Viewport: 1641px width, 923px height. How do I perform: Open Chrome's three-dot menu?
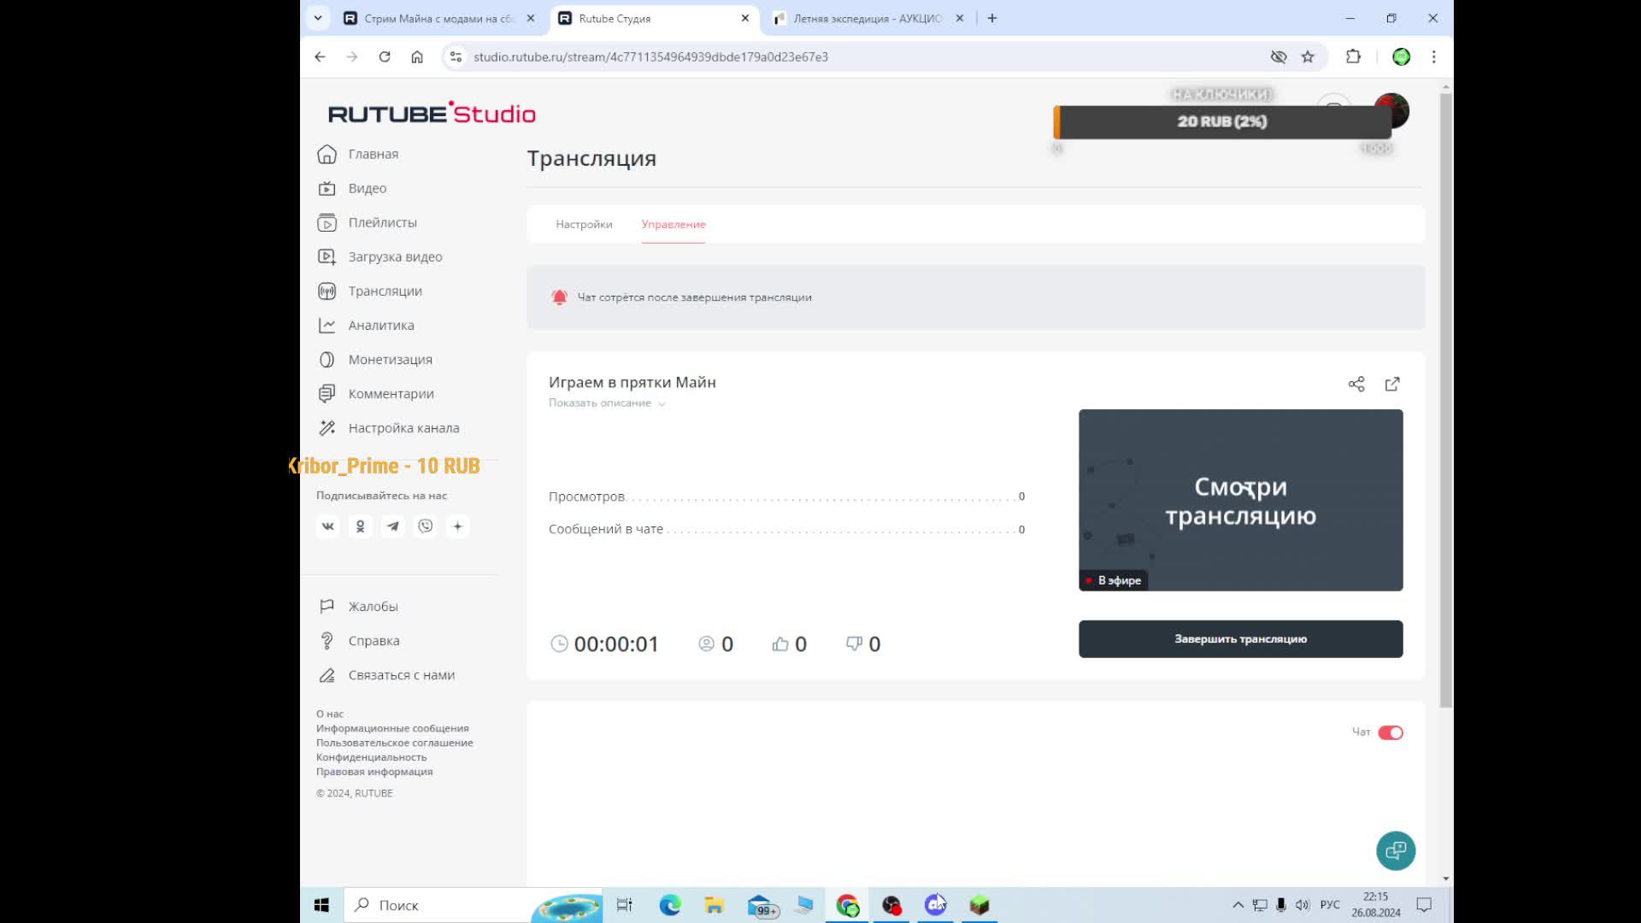tap(1434, 56)
